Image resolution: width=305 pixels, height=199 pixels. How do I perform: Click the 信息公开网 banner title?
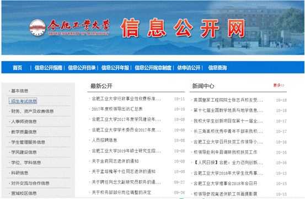pyautogui.click(x=183, y=28)
